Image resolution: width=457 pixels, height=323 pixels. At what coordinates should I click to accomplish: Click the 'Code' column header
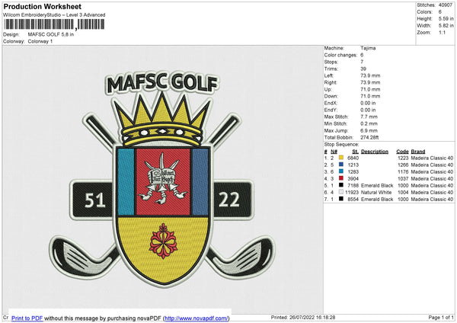(402, 152)
